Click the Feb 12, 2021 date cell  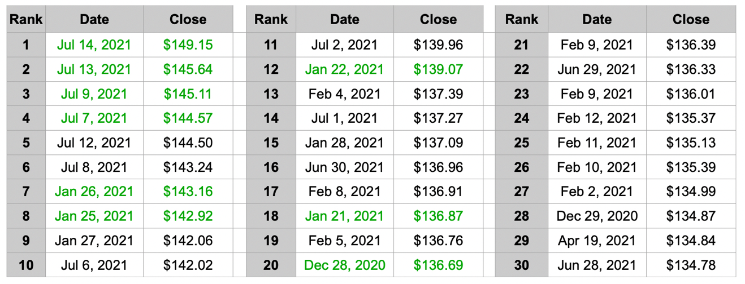(x=597, y=118)
